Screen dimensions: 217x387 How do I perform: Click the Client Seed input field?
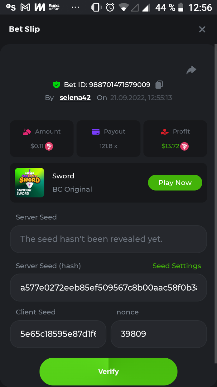[x=58, y=334]
